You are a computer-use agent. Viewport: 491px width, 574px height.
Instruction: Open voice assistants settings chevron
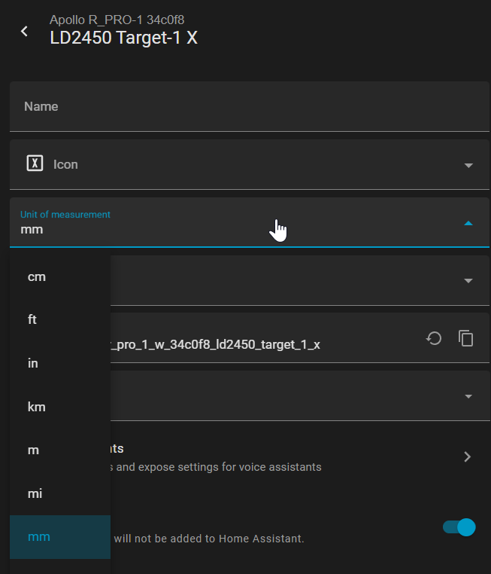(x=467, y=456)
